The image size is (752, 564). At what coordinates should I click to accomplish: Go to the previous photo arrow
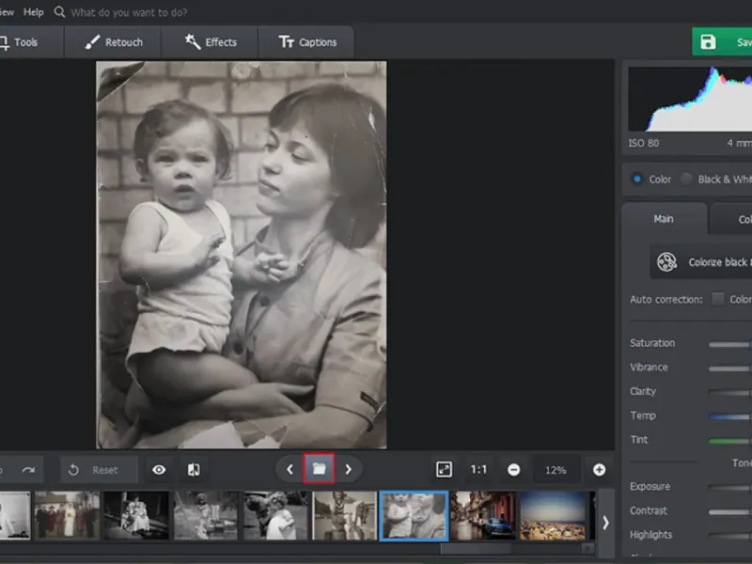290,469
